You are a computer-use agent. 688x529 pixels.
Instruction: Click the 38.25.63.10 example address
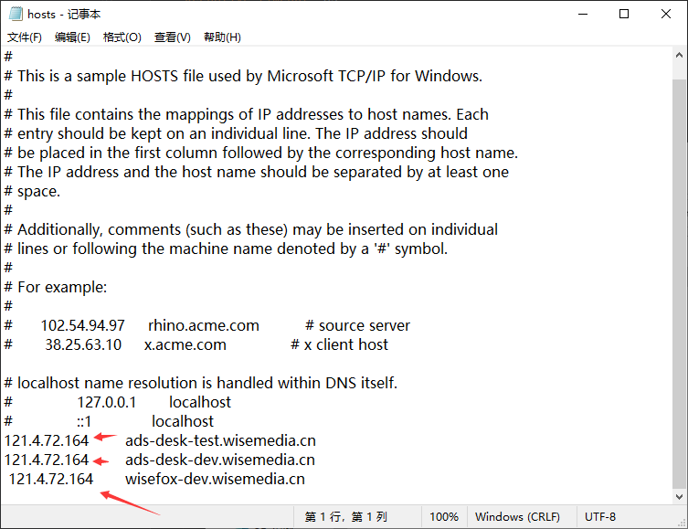click(x=83, y=344)
